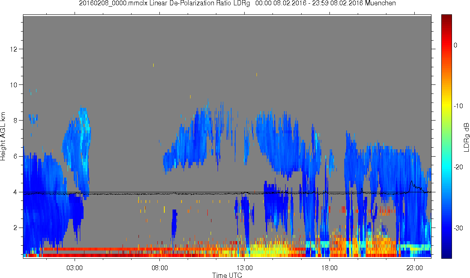Viewport: 470px width, 278px height.
Task: Click the colorbar label '0'
Action: coord(455,45)
